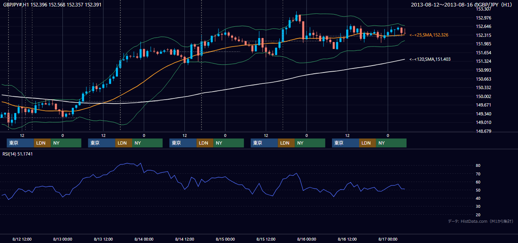
Task: Select the 8/17 00:00 time label
Action: pos(388,239)
